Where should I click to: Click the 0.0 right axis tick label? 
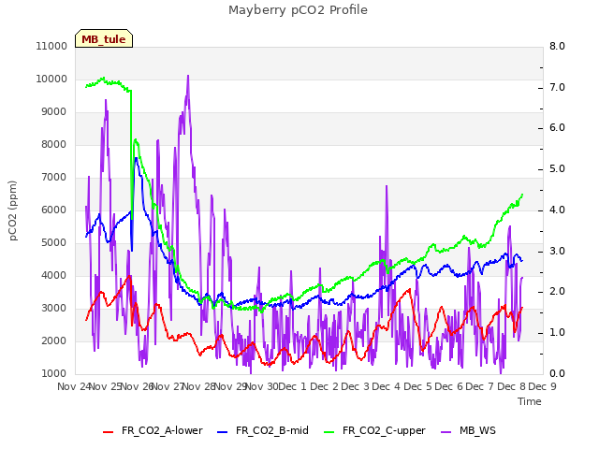click(557, 374)
